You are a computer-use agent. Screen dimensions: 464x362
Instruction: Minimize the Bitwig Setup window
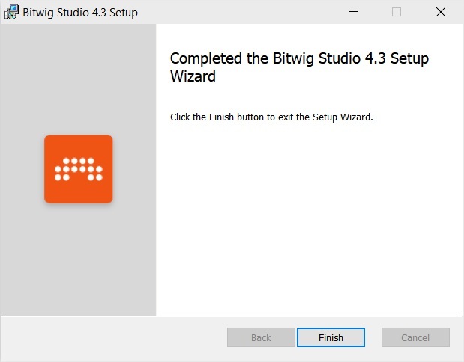352,12
